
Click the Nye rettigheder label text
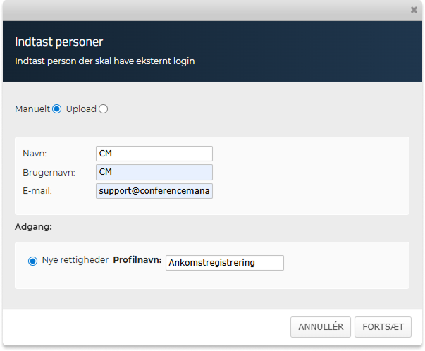tap(75, 260)
